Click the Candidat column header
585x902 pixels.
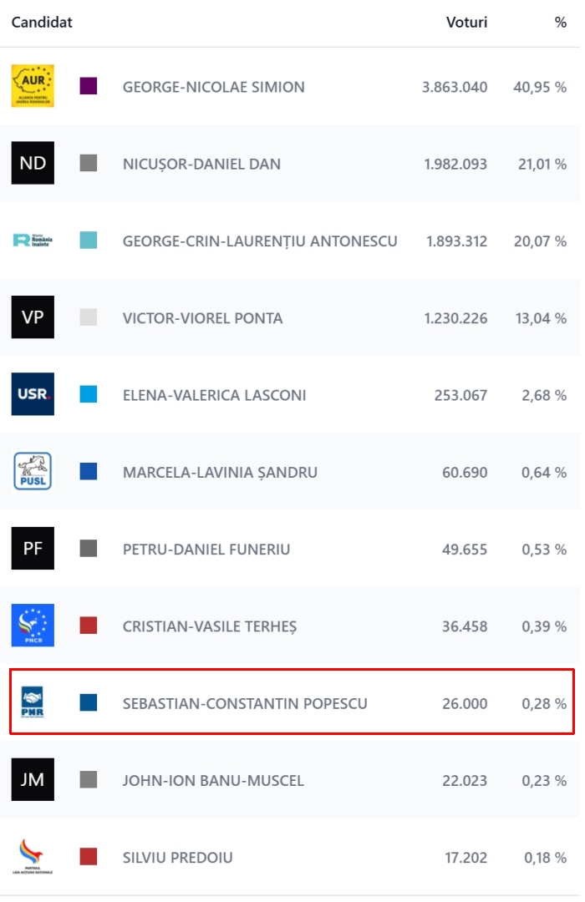[42, 23]
